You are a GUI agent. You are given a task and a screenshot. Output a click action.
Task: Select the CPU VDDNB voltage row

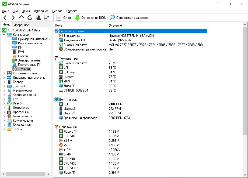point(133,168)
